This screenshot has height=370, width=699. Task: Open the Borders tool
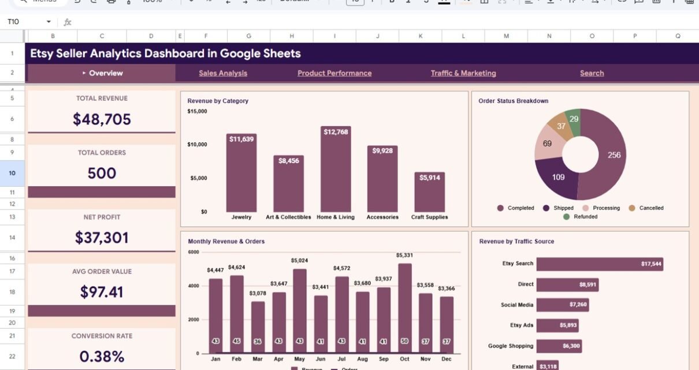[x=484, y=2]
